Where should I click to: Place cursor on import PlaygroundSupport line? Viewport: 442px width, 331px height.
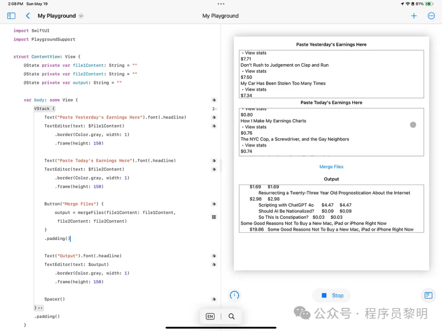(44, 39)
